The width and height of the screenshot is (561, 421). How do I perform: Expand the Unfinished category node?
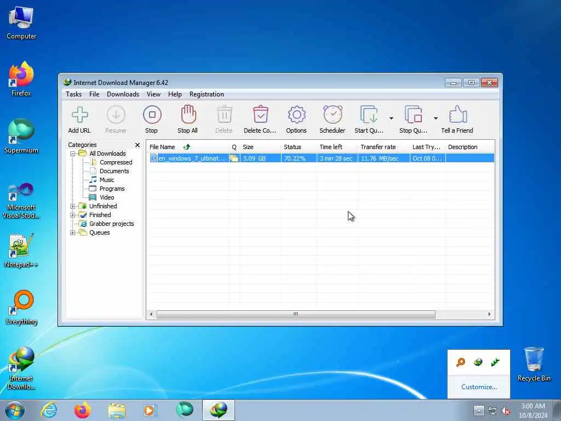pos(73,206)
